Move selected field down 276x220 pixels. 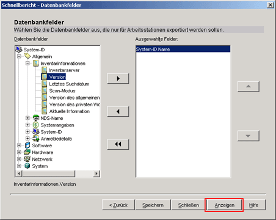(x=249, y=136)
